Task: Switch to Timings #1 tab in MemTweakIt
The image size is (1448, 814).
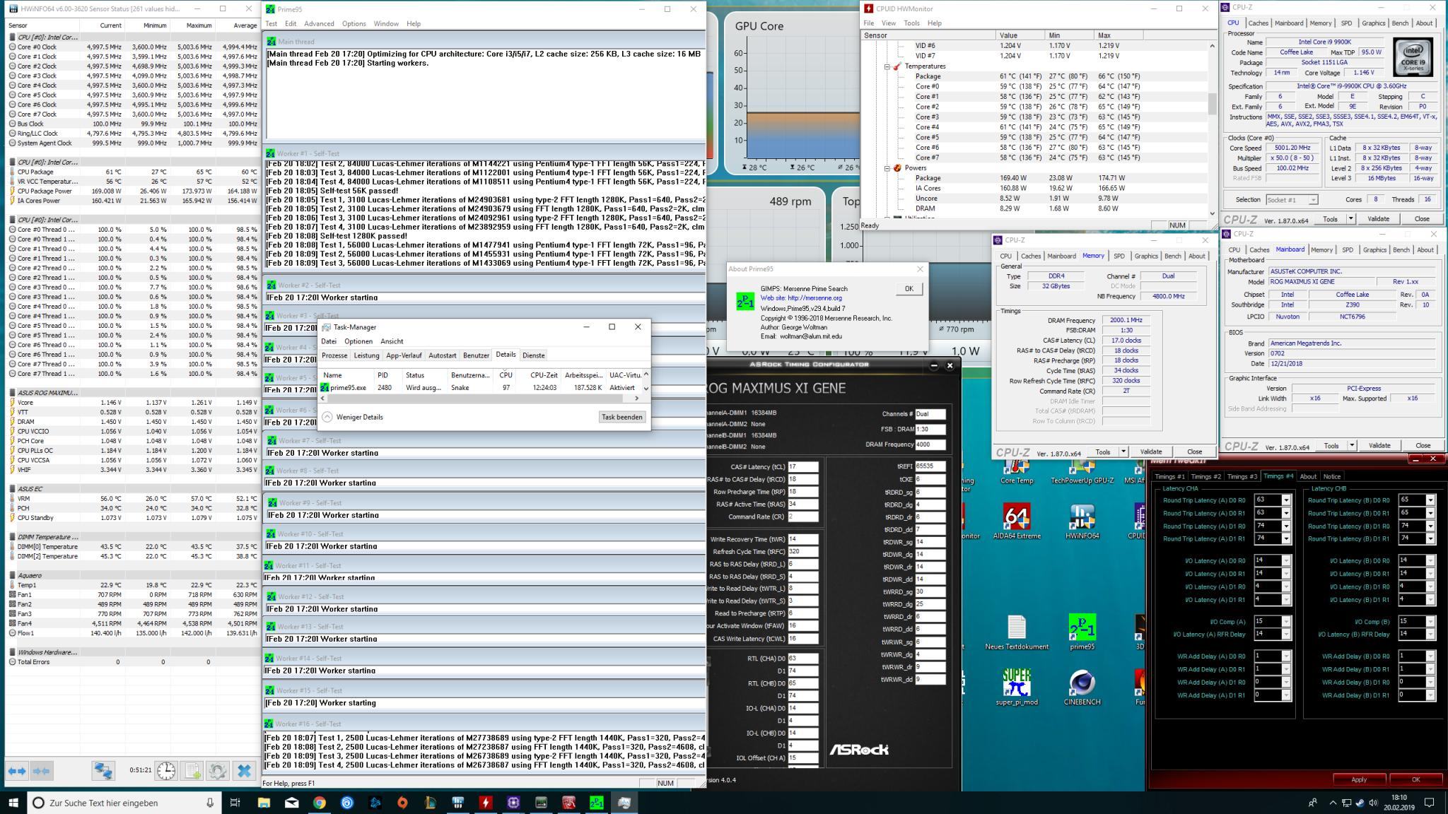Action: coord(1169,476)
